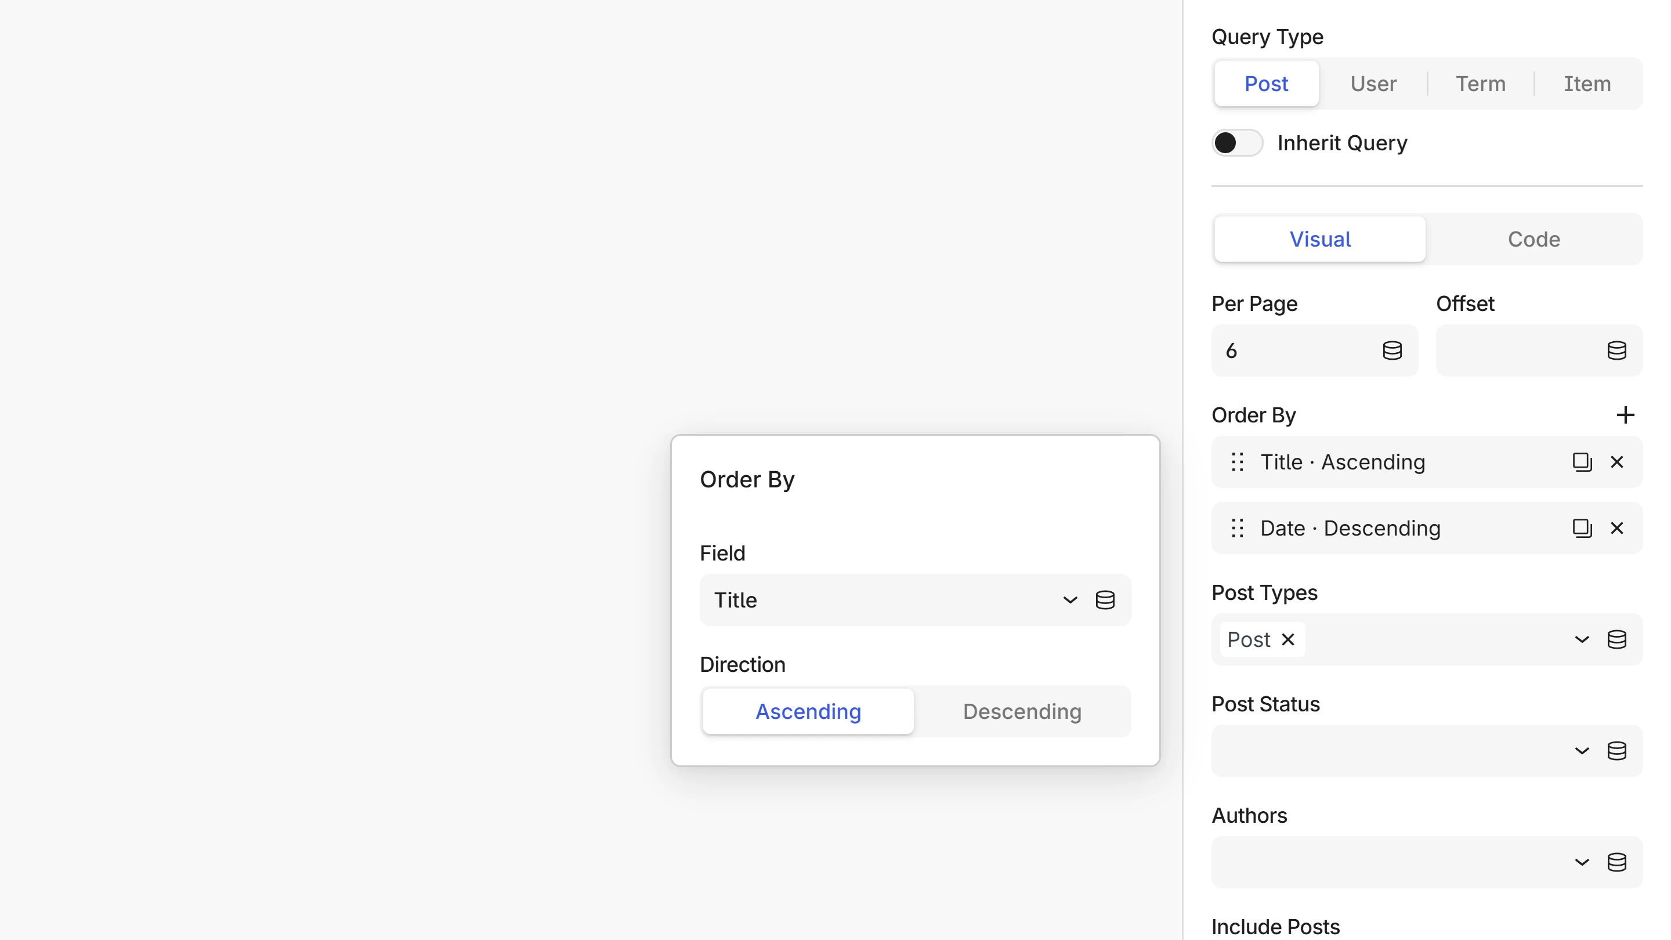Remove the Post tag from Post Types

pos(1288,639)
